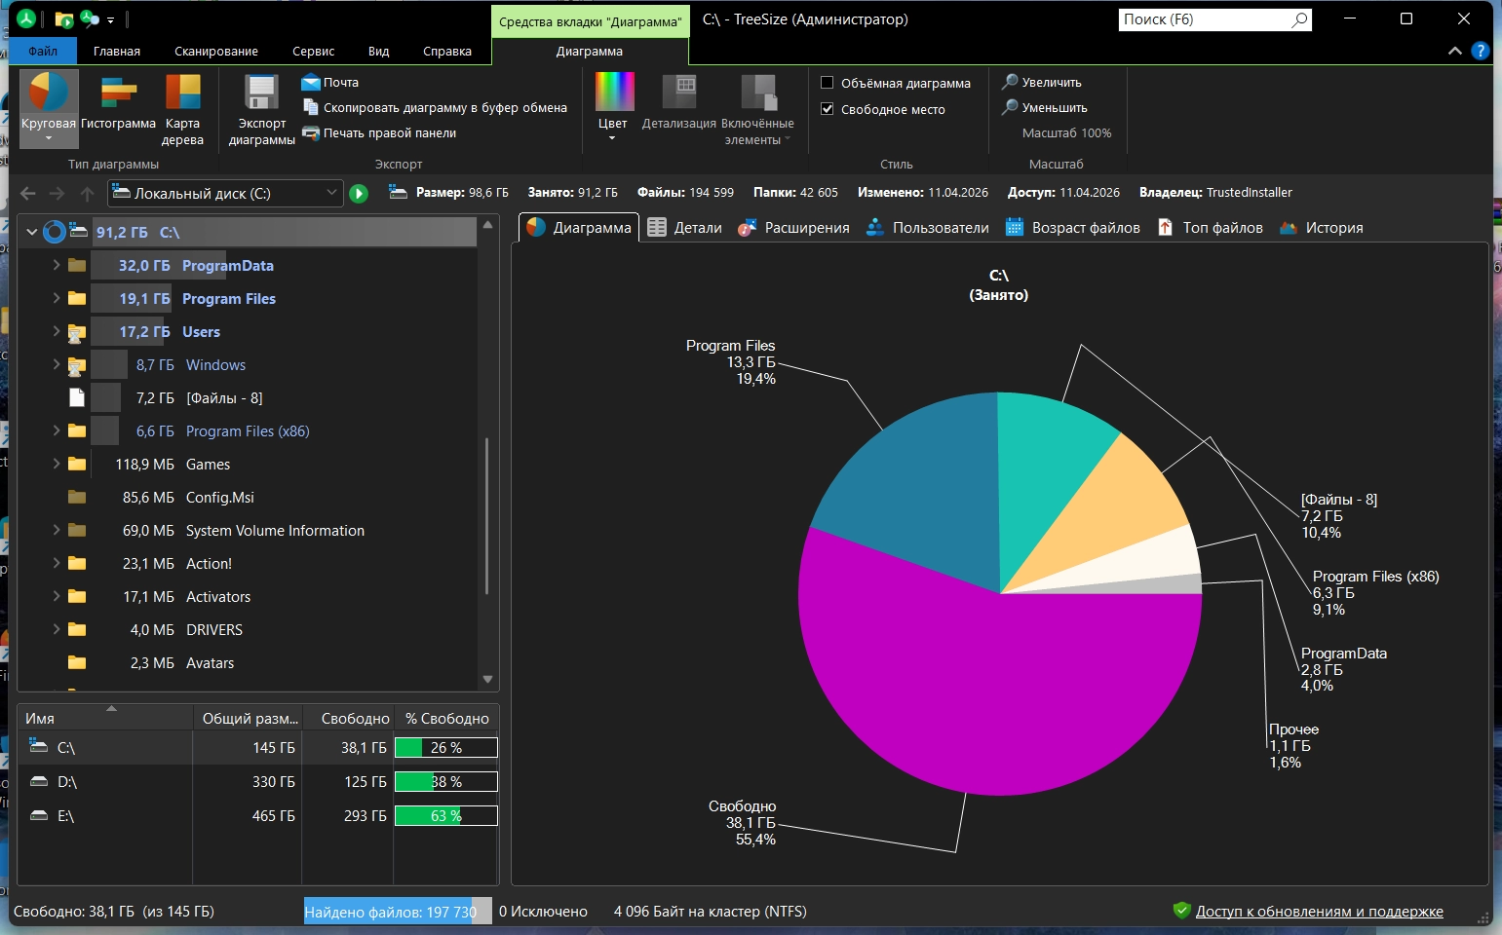Click the forward navigation arrow
This screenshot has width=1502, height=935.
[58, 194]
